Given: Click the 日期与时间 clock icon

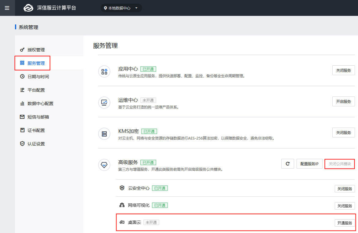Looking at the screenshot, I should [x=22, y=76].
